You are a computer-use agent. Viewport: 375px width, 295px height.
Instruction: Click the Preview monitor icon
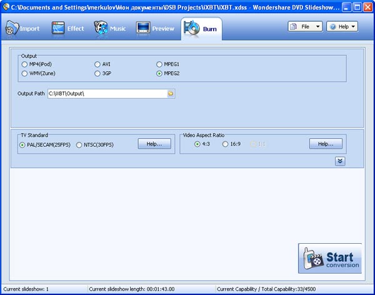pyautogui.click(x=143, y=28)
